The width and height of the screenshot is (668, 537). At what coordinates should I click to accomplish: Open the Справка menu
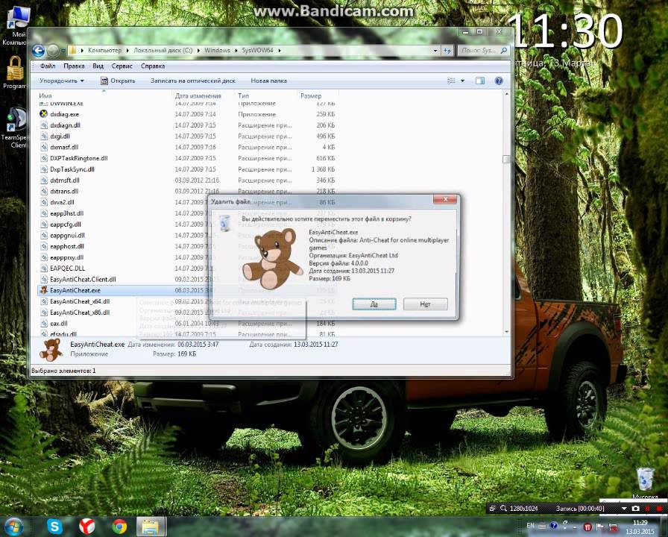point(153,66)
